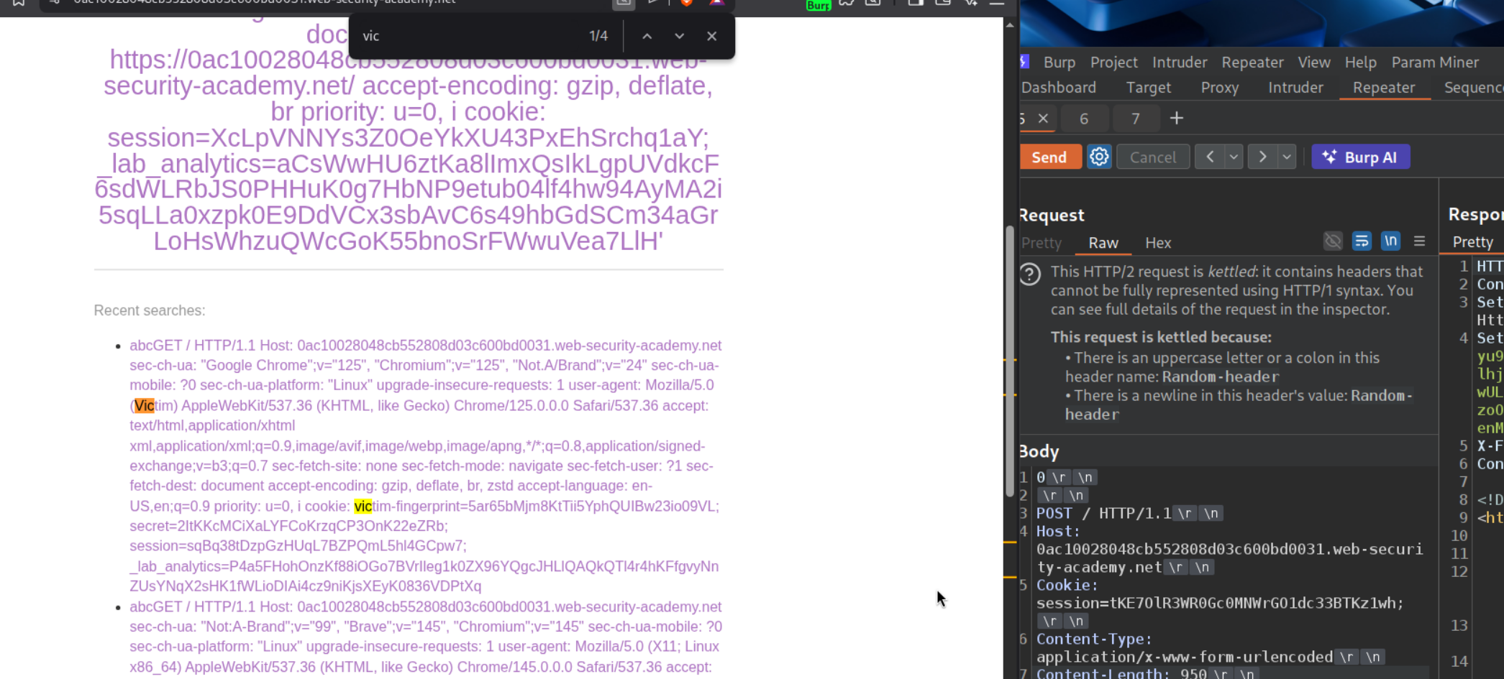Close the find-in-page bar
Viewport: 1504px width, 679px height.
pos(711,36)
